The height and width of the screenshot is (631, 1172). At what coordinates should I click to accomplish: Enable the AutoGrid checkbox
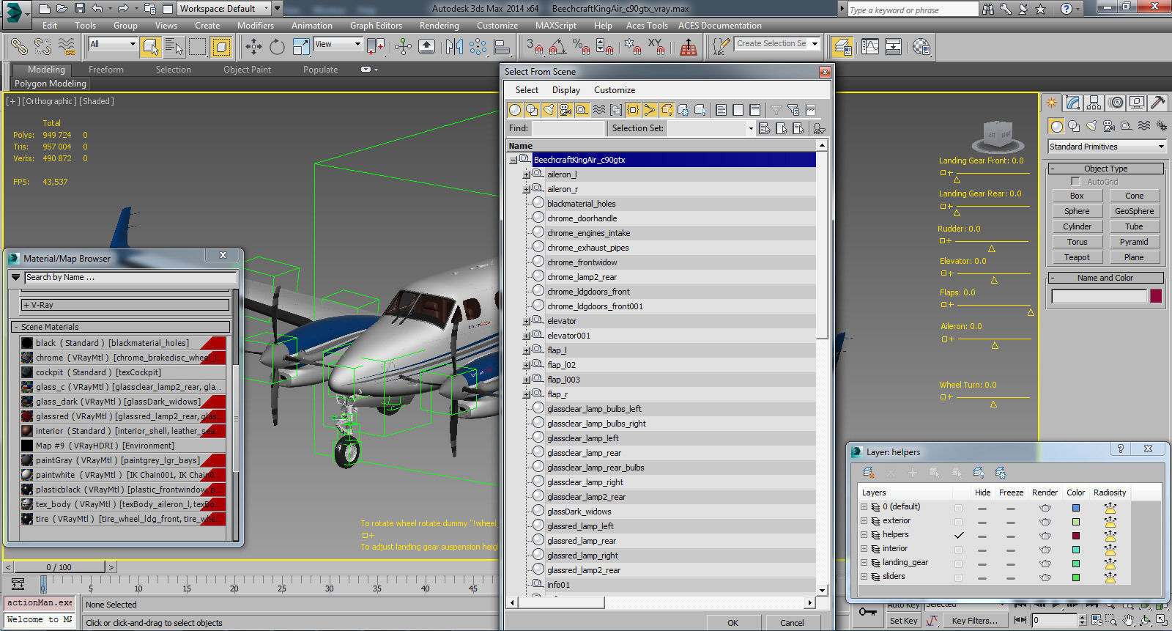[1075, 181]
